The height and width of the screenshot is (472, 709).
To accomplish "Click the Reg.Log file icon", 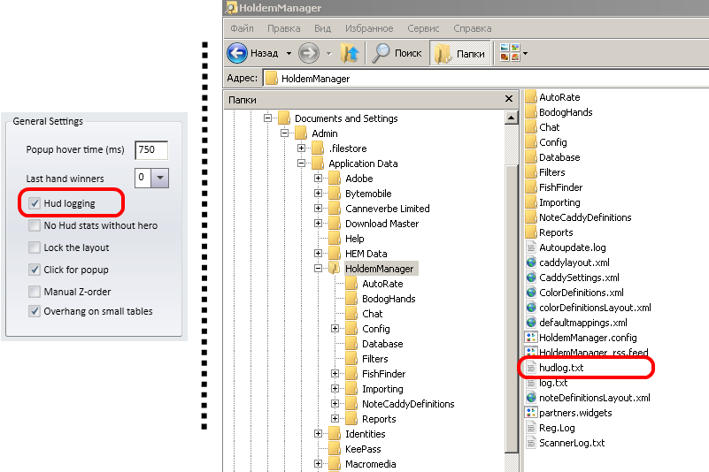I will pyautogui.click(x=531, y=428).
